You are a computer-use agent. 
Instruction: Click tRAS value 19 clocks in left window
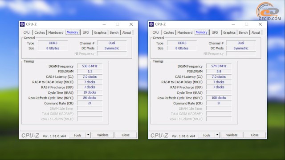[x=90, y=92]
